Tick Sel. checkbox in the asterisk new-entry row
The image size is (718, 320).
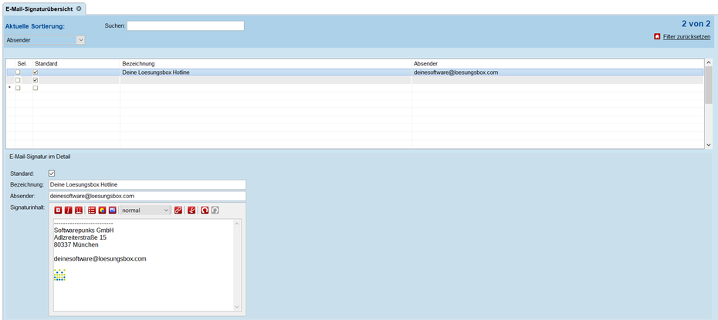coord(18,88)
